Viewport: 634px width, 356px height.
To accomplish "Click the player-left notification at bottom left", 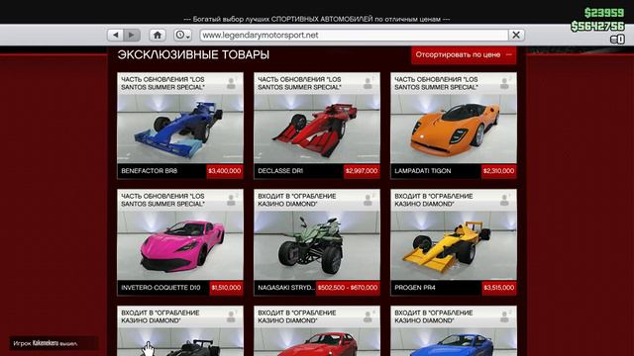I will point(53,343).
